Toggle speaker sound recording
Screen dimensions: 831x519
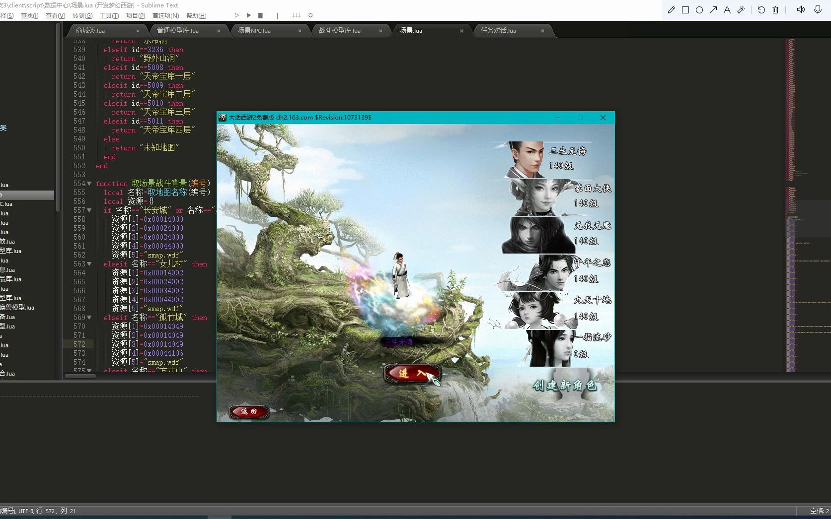click(801, 10)
